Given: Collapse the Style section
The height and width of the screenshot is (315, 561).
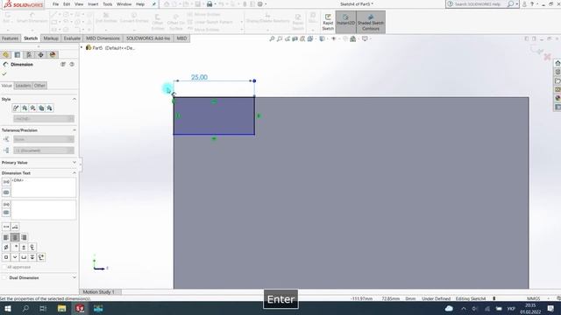Looking at the screenshot, I should (x=74, y=99).
